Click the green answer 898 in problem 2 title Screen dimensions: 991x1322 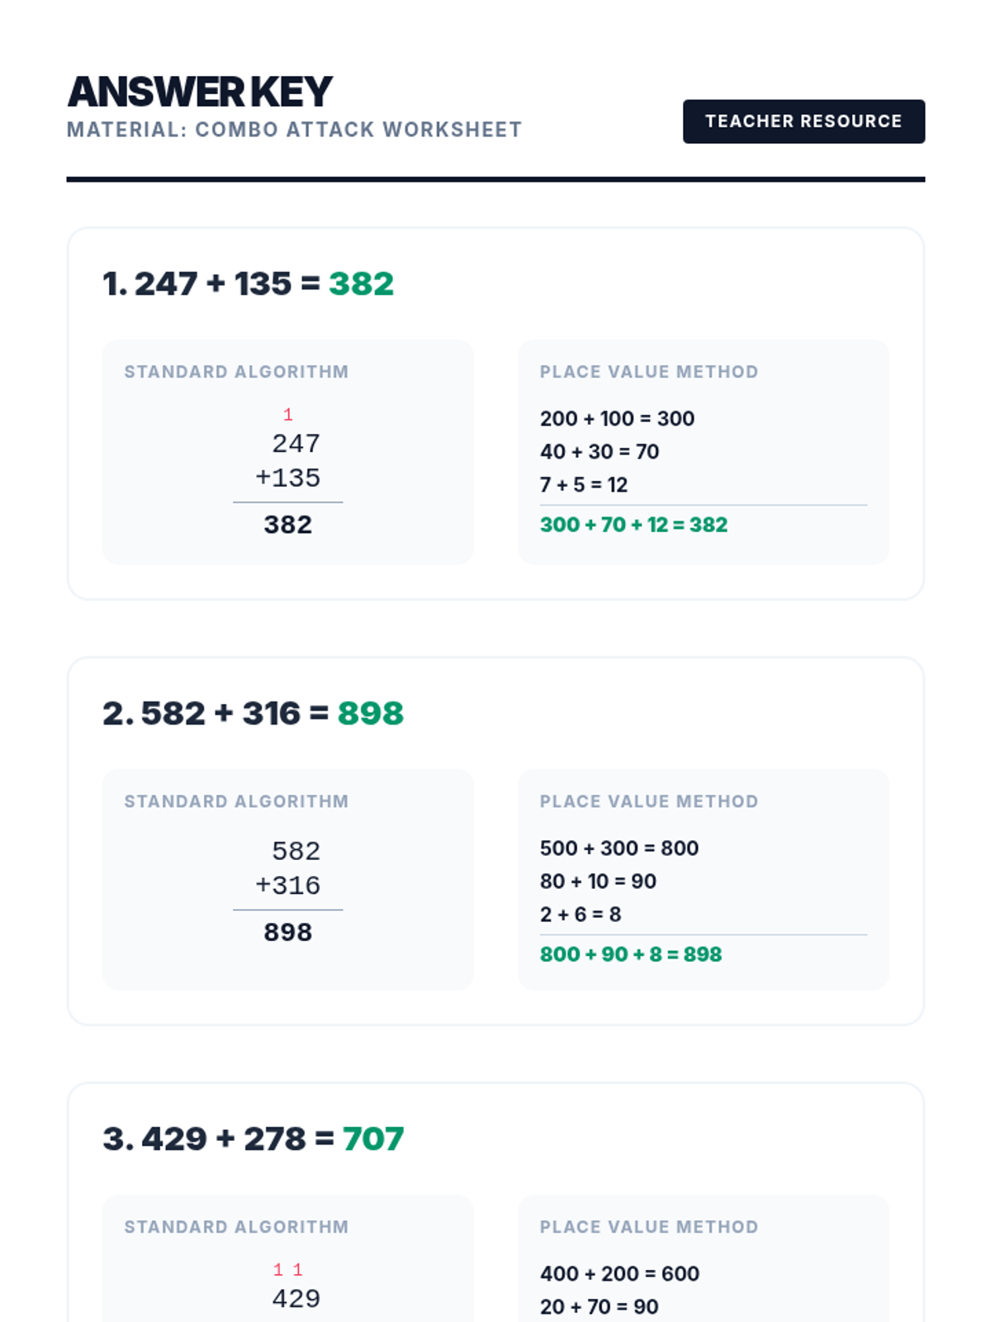(370, 713)
